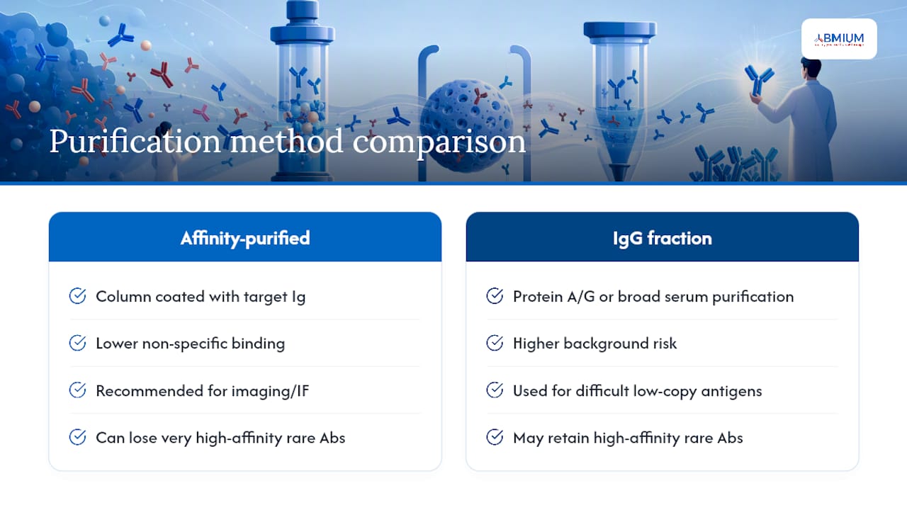Viewport: 907px width, 510px height.
Task: Click the text Recommended for imaging/IF
Action: pos(202,391)
